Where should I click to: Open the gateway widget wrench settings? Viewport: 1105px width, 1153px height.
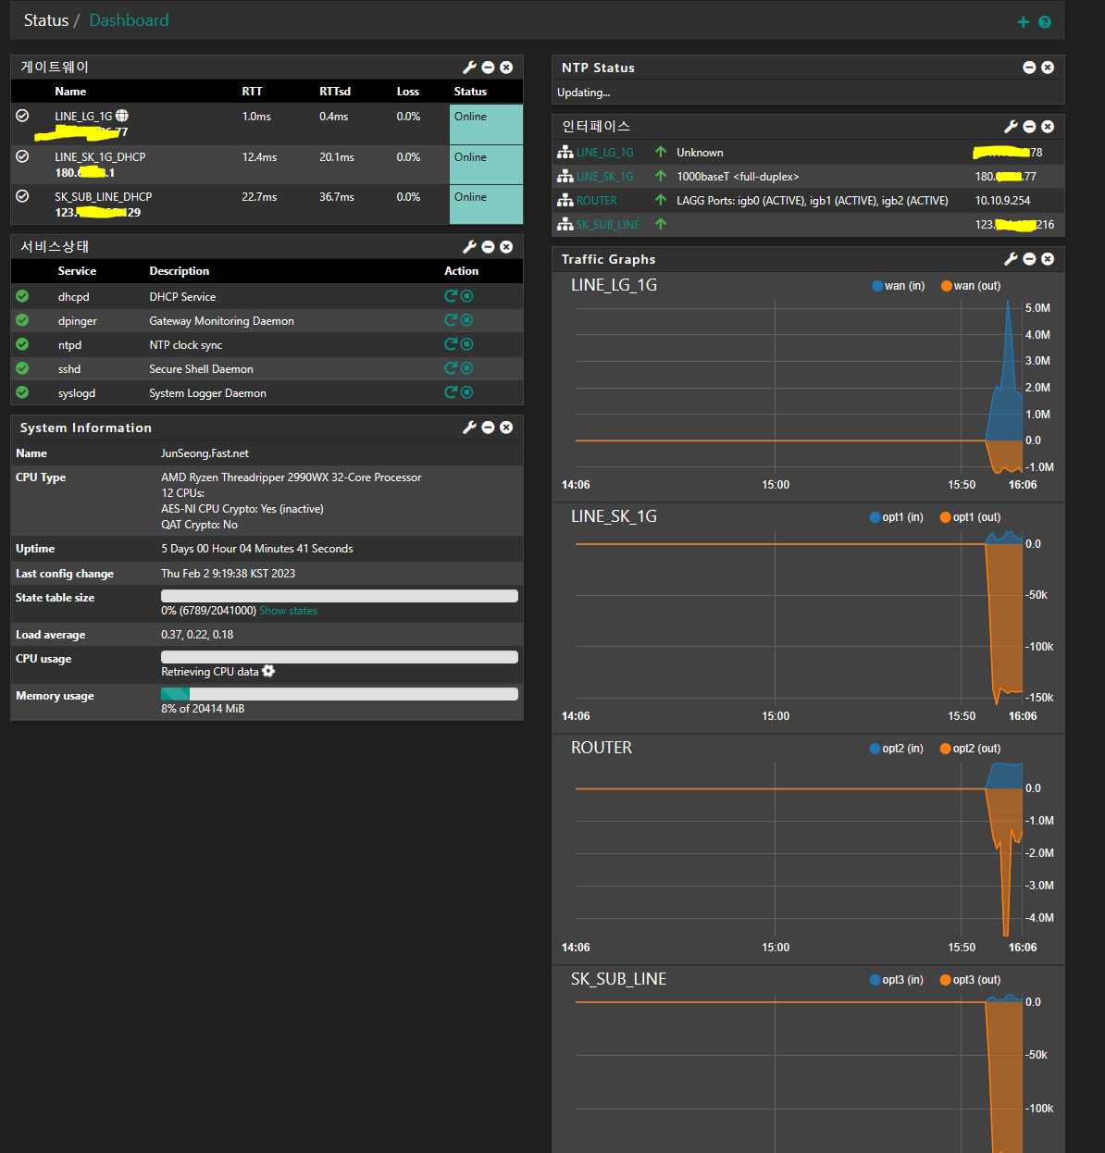(x=469, y=68)
